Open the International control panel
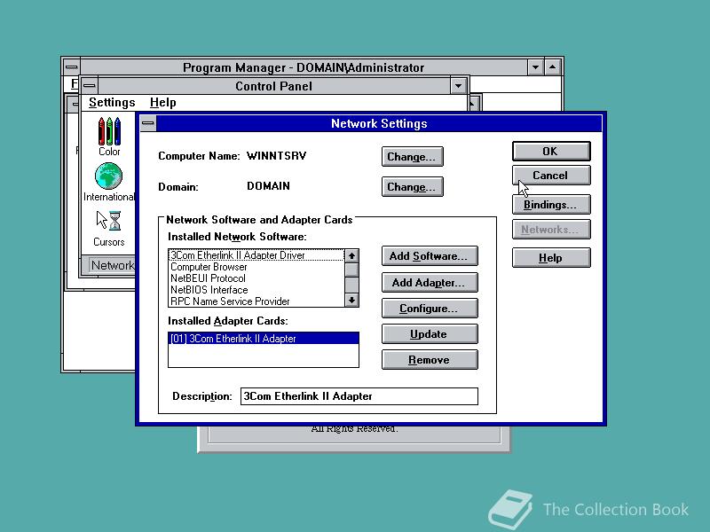The image size is (710, 532). coord(108,176)
